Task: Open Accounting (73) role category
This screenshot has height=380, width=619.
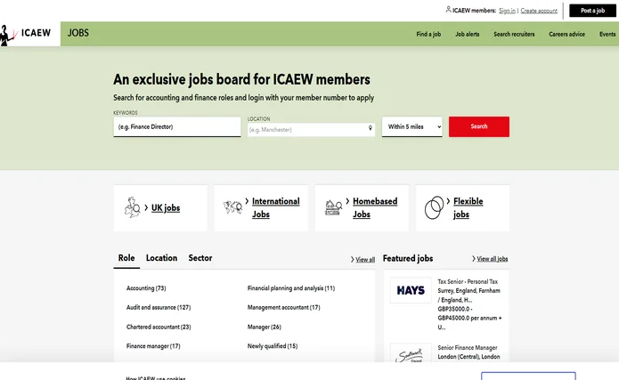Action: tap(146, 288)
